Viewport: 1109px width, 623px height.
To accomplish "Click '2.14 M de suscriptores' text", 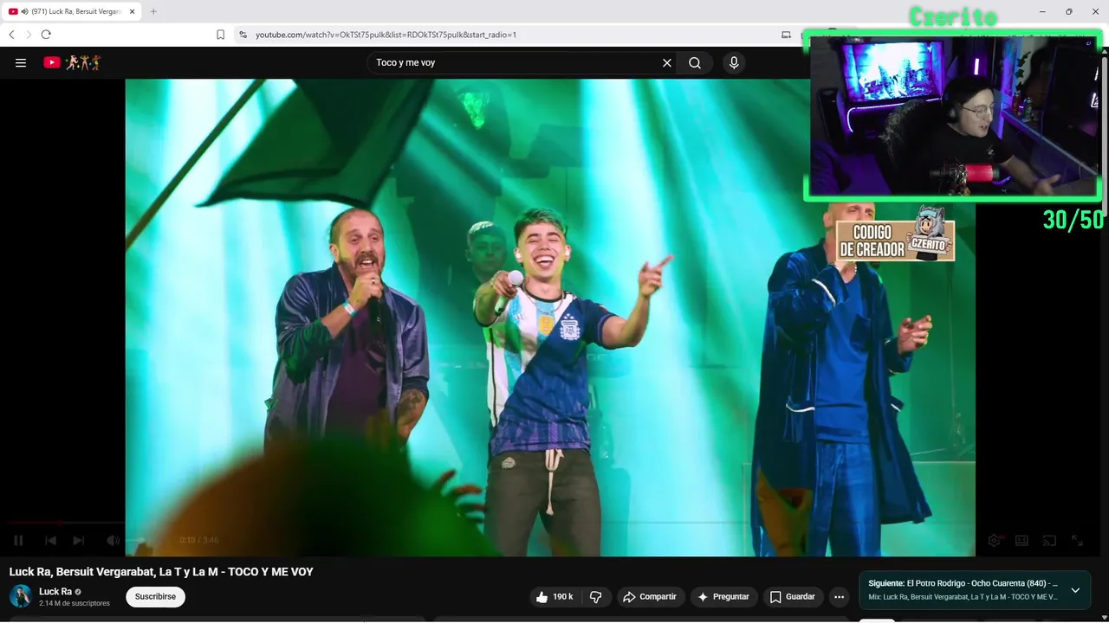I will [x=75, y=603].
